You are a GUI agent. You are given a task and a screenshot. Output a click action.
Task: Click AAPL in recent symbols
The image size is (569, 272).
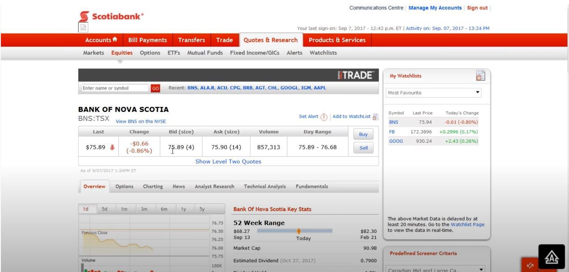tap(320, 88)
